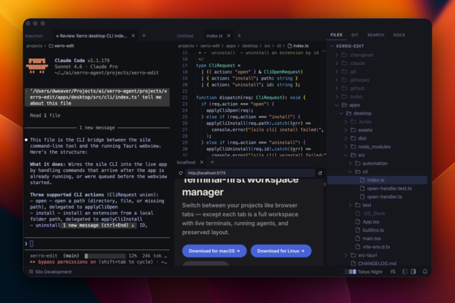The image size is (455, 303).
Task: Open the assets folder icon
Action: point(353,130)
